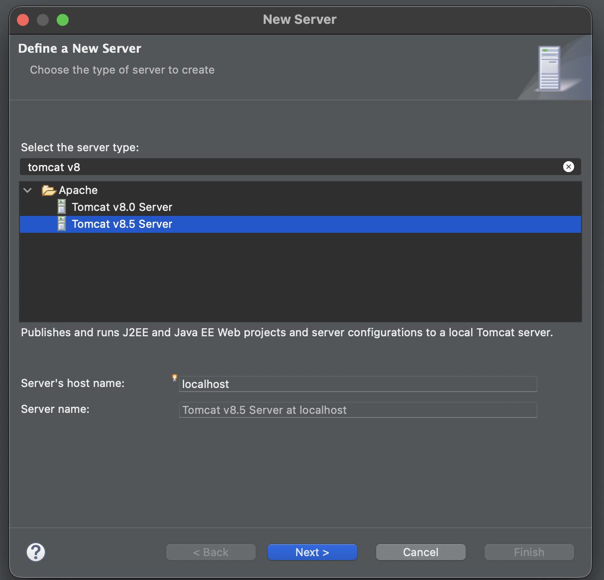Click the disabled Back button
604x580 pixels.
(211, 552)
